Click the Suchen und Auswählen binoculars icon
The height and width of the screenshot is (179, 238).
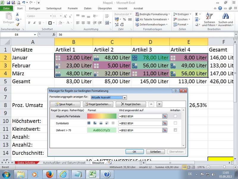pyautogui.click(x=226, y=16)
